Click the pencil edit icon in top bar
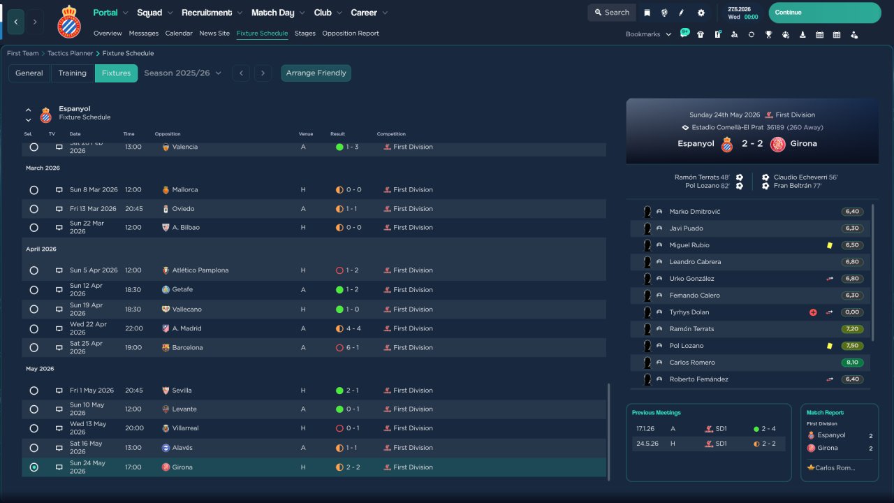894x503 pixels. 682,13
